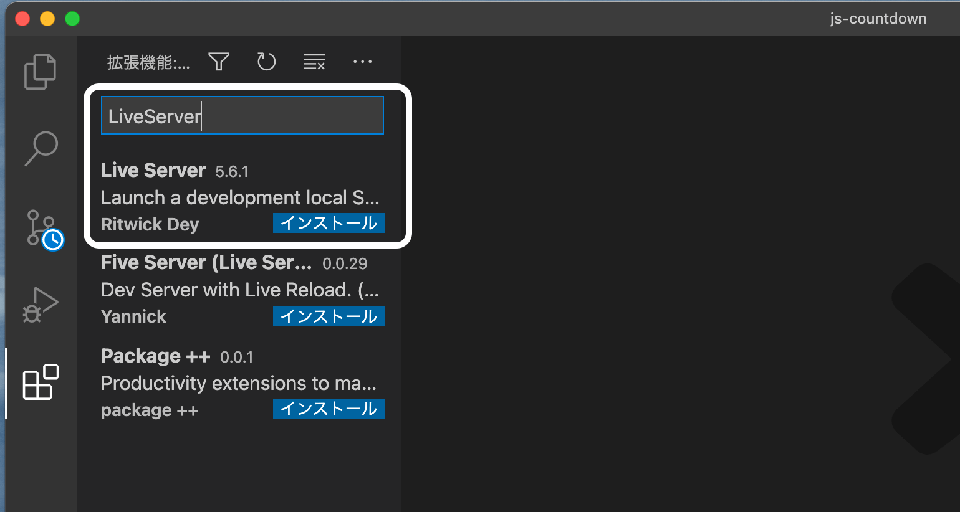960x512 pixels.
Task: Open the Source Control view
Action: point(44,230)
